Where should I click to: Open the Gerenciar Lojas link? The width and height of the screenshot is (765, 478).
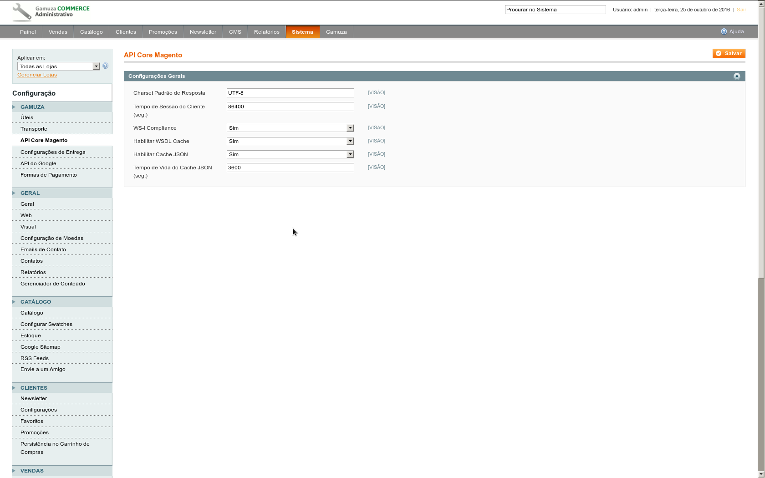(x=37, y=74)
